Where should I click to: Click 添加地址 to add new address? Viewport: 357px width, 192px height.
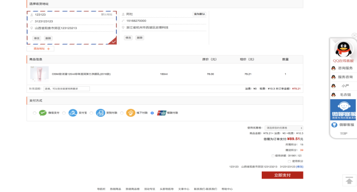41,49
